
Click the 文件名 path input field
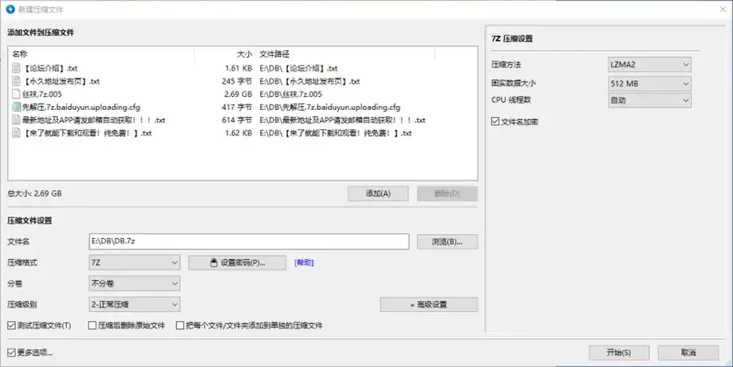pos(249,241)
